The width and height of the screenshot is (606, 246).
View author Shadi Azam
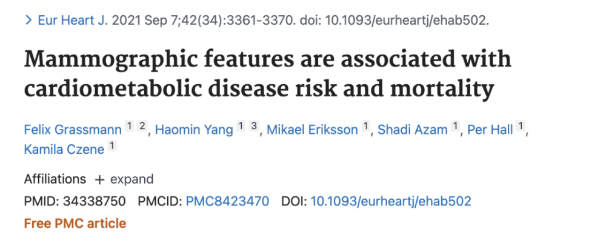[x=413, y=130]
